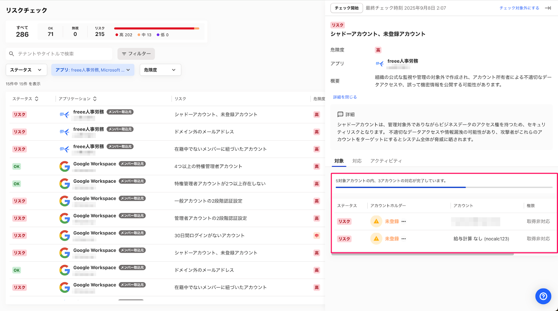
Task: Click Google icon in 30日間ログインがないアカウント row
Action: 65,236
